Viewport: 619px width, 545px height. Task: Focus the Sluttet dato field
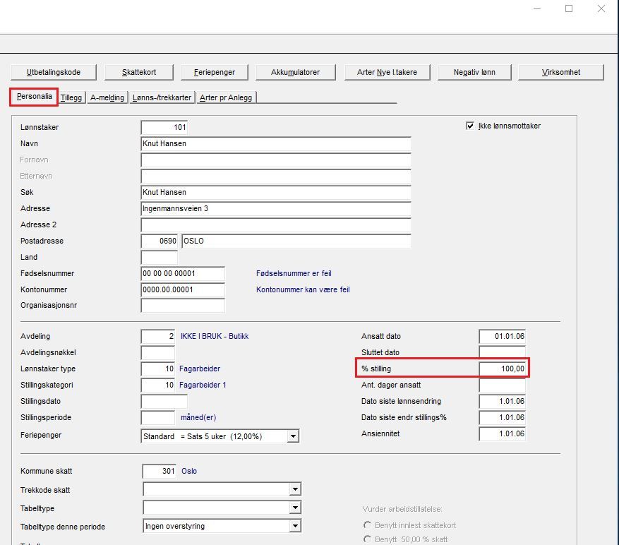tap(502, 352)
